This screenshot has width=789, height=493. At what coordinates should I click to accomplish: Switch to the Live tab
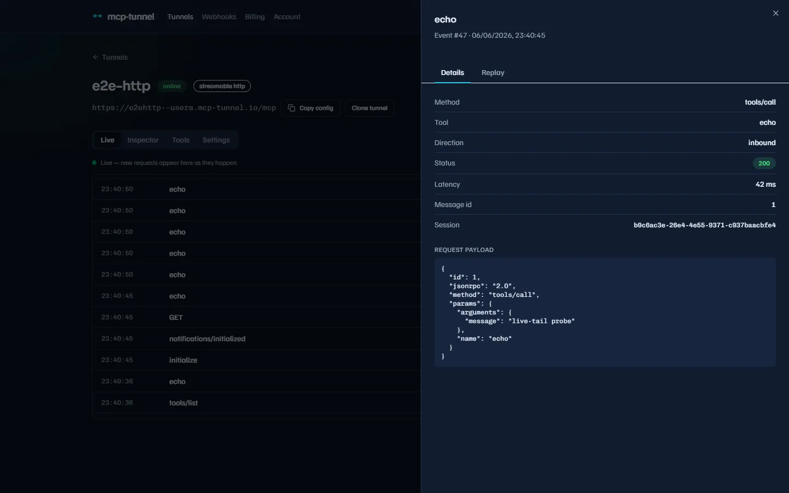[107, 140]
